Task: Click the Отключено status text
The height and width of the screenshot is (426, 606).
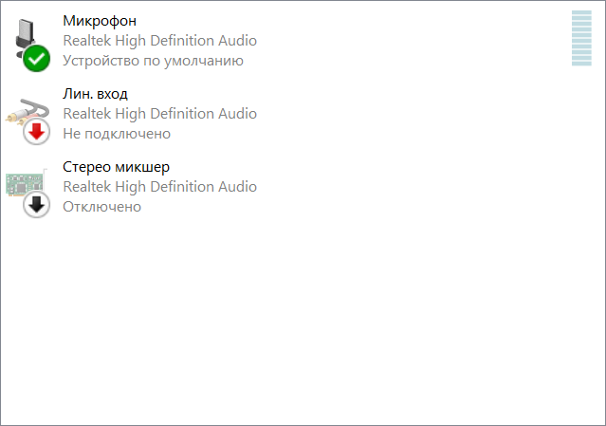Action: [x=101, y=206]
